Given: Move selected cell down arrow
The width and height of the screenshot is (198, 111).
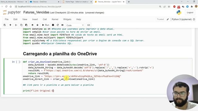Looking at the screenshot, I should [x=37, y=25].
